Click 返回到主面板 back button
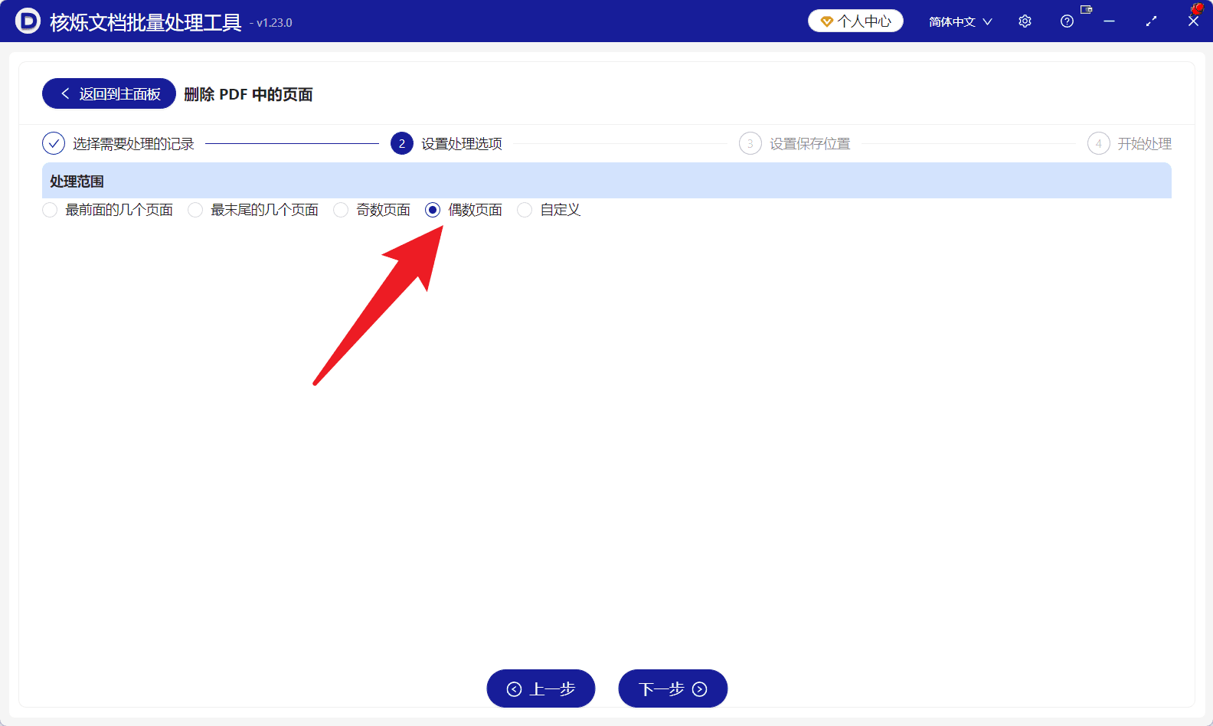This screenshot has width=1213, height=726. pos(109,93)
